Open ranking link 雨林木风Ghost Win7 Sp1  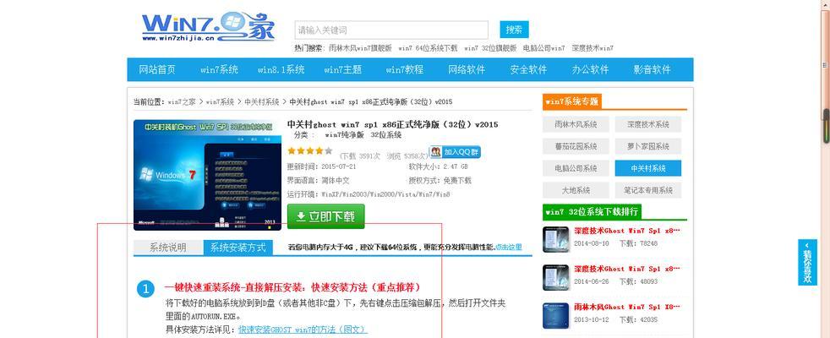coord(627,307)
